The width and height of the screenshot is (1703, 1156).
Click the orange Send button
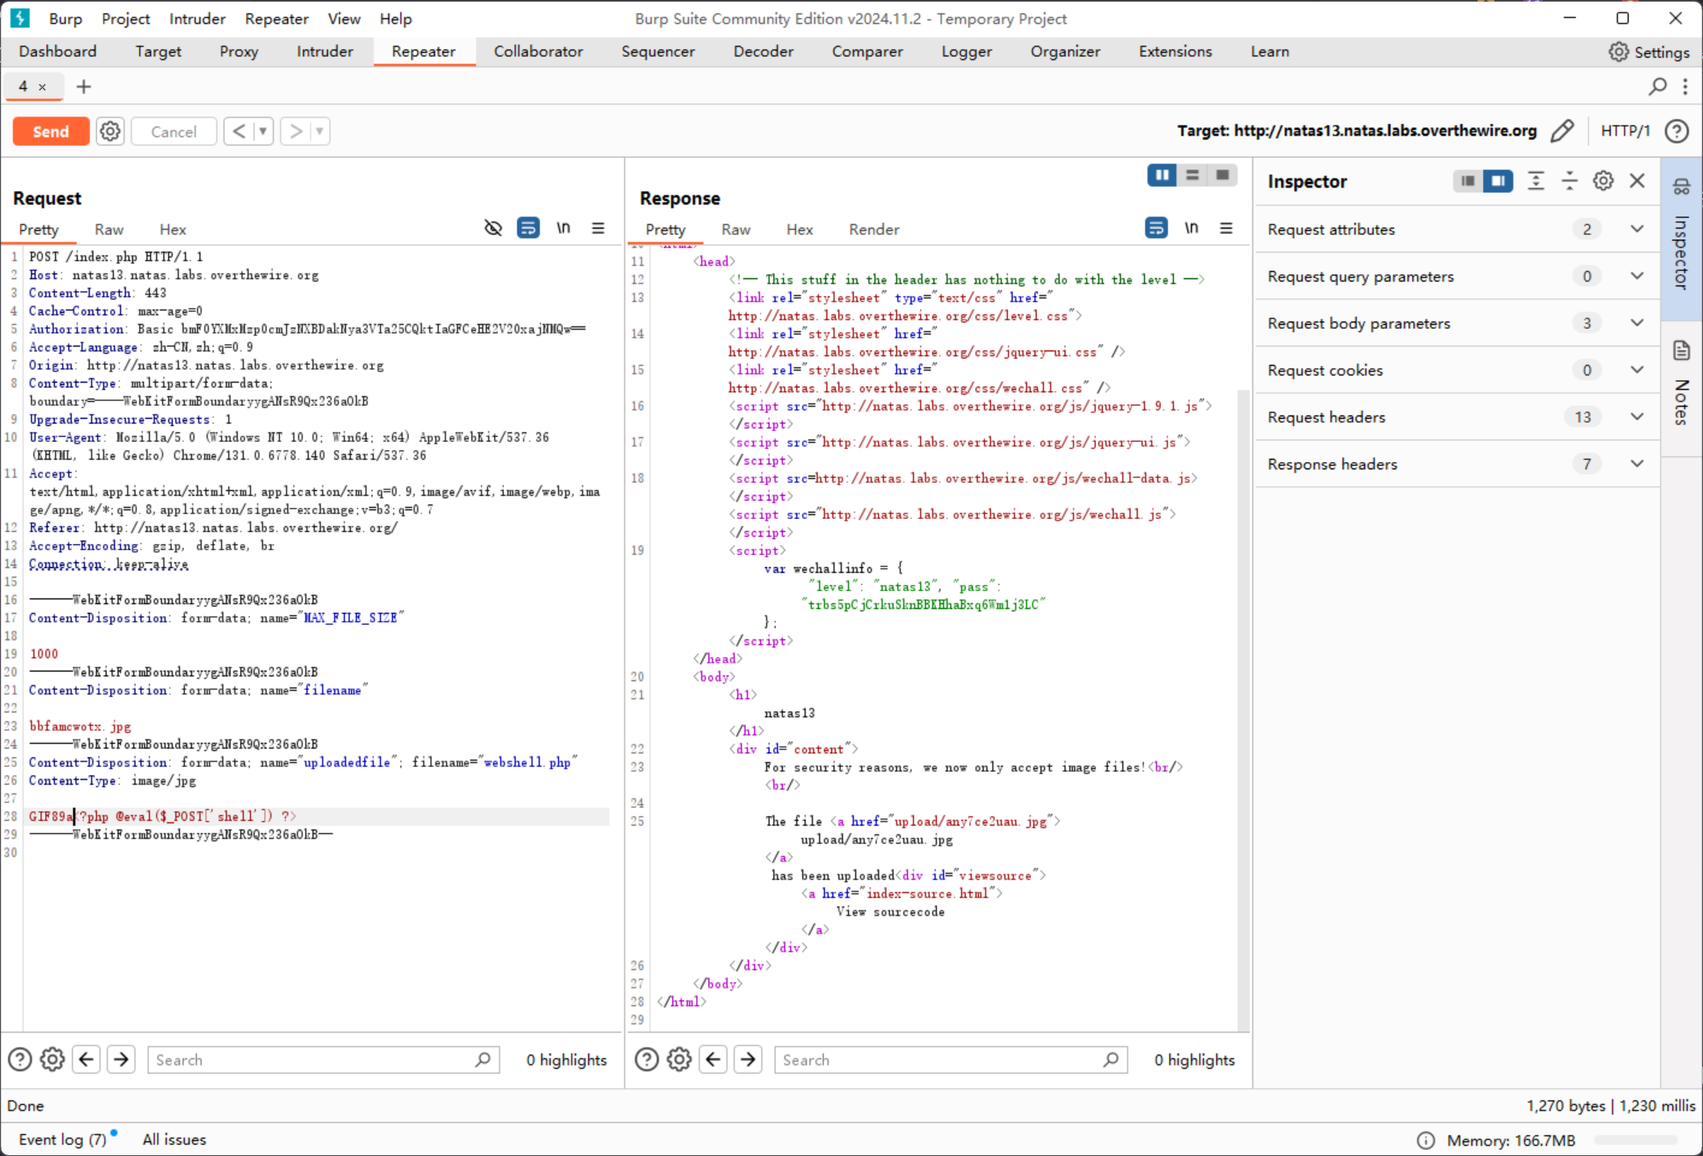[x=51, y=131]
